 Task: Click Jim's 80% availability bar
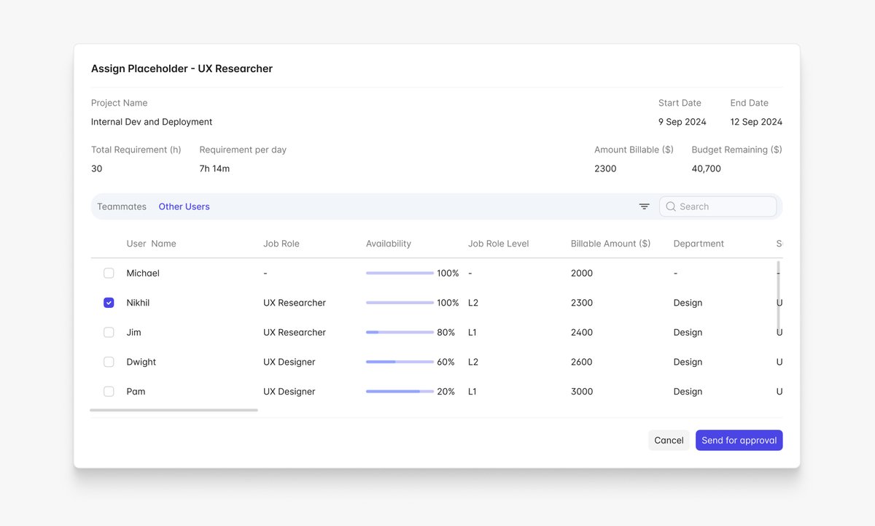click(x=400, y=332)
